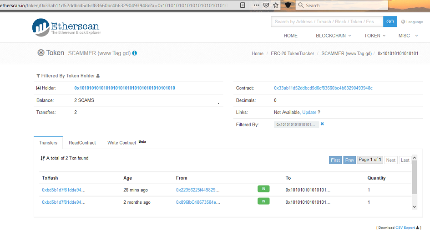This screenshot has height=238, width=430.
Task: Click the Balance value 2 SCAMS
Action: pyautogui.click(x=84, y=100)
